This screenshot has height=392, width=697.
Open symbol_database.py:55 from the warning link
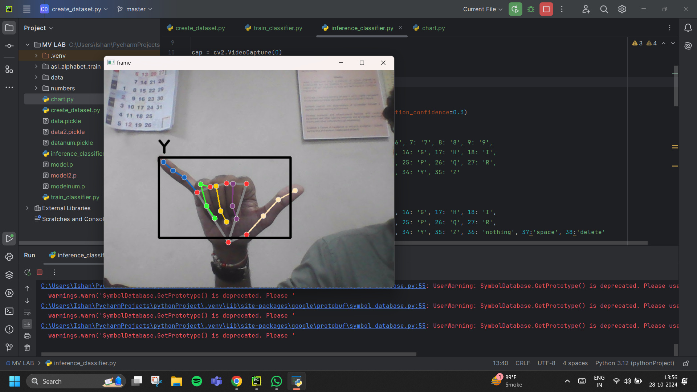[x=232, y=306]
